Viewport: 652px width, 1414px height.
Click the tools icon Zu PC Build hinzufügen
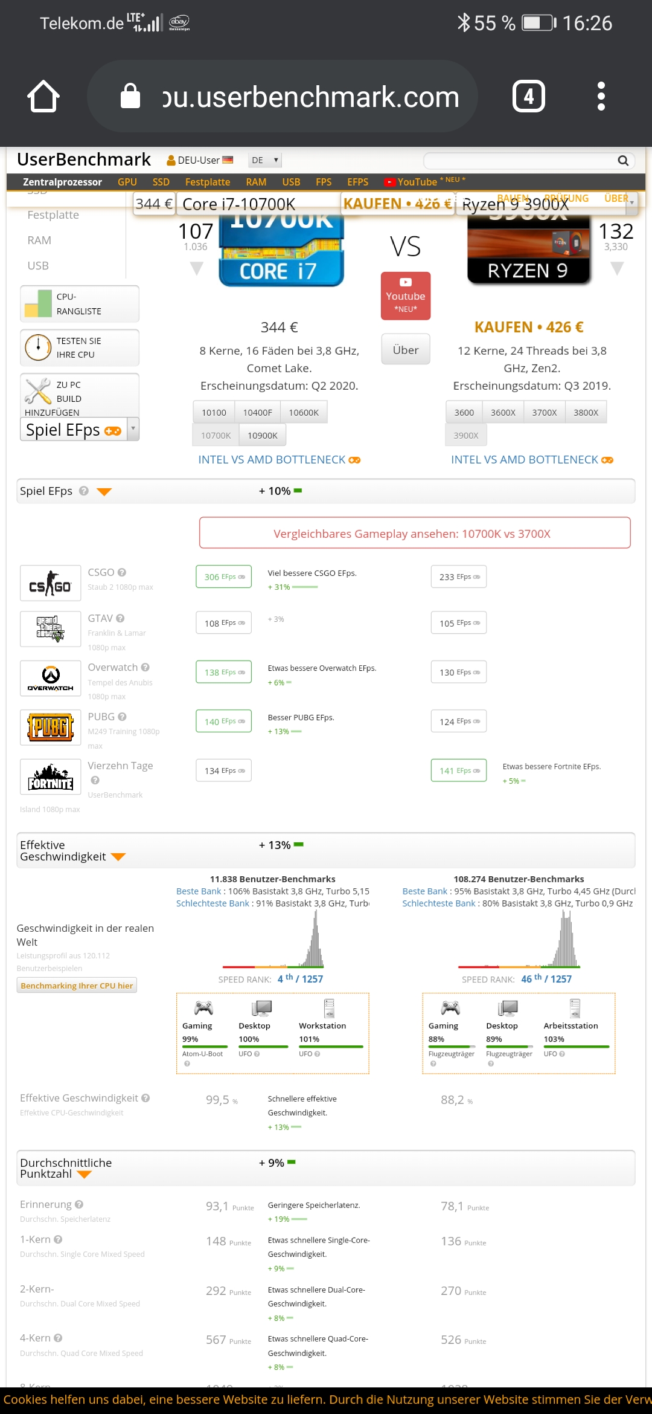pyautogui.click(x=37, y=391)
